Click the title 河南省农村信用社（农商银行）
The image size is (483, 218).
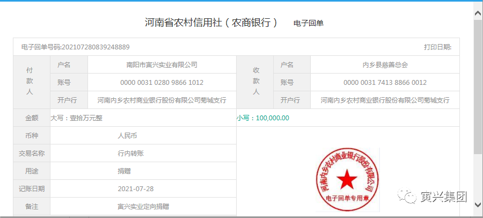click(x=211, y=23)
